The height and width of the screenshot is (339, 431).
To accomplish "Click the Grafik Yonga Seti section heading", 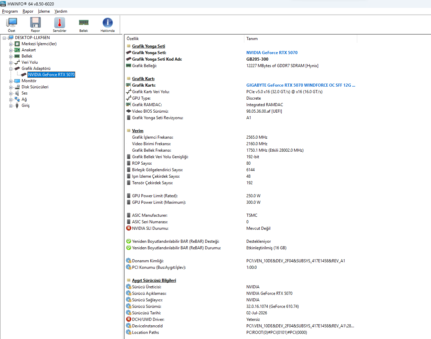I will (149, 46).
